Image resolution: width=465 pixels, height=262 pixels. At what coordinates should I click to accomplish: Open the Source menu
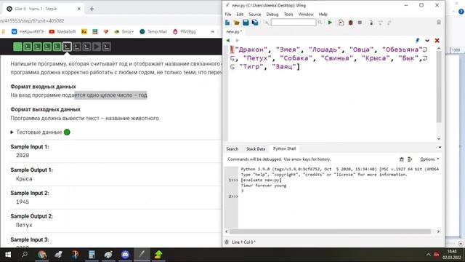[255, 15]
